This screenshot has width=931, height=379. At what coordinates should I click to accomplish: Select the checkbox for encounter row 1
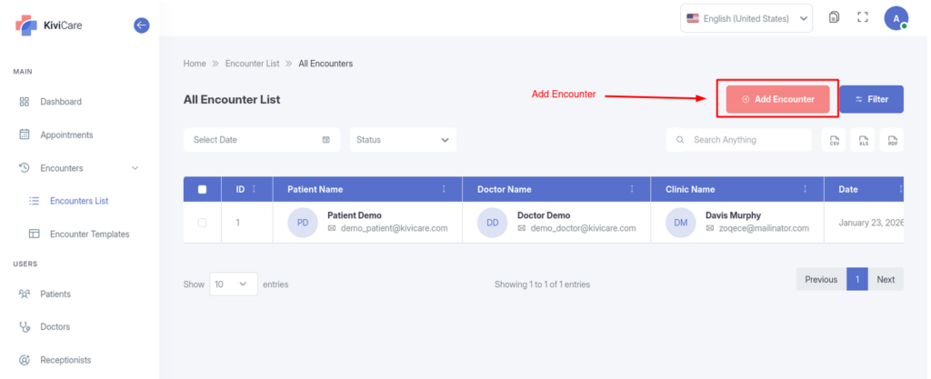click(202, 223)
